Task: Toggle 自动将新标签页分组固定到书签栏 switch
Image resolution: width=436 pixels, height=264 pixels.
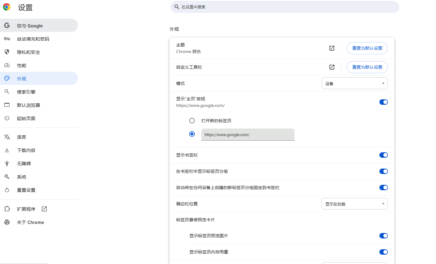Action: click(x=384, y=188)
